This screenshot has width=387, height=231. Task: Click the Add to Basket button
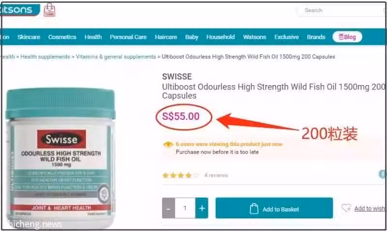click(x=274, y=208)
